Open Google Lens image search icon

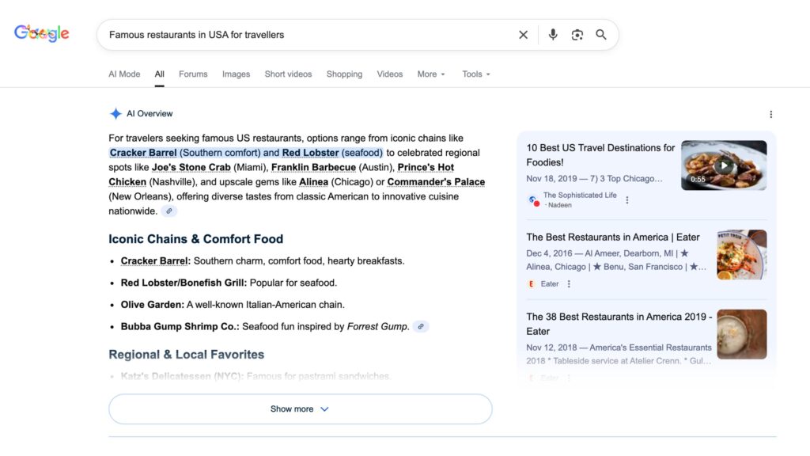coord(577,35)
